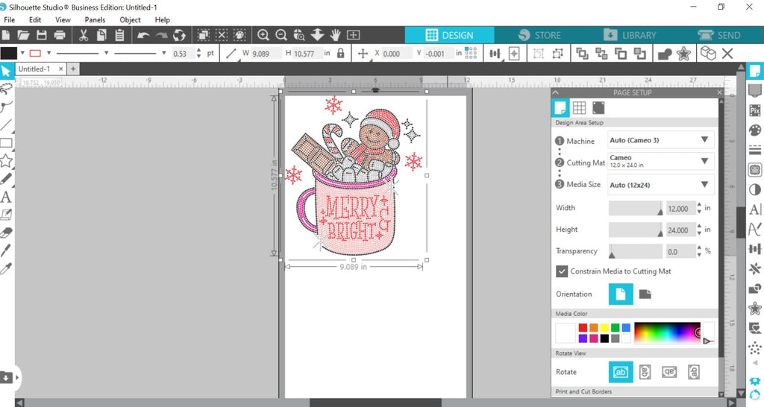Image resolution: width=764 pixels, height=407 pixels.
Task: Click the Save floppy disk icon
Action: [x=42, y=35]
